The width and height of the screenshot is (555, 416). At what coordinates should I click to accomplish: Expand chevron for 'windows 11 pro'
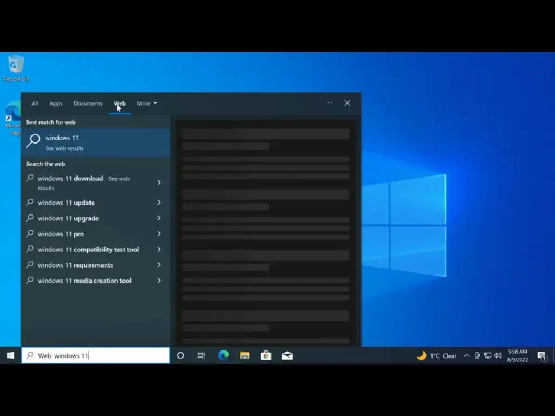tap(159, 234)
